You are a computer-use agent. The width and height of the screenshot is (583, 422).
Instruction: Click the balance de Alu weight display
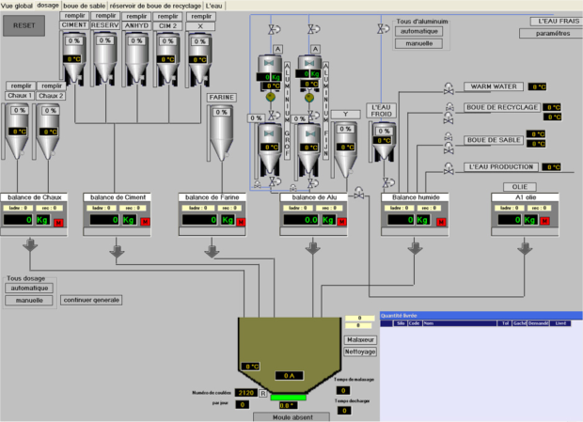click(301, 220)
